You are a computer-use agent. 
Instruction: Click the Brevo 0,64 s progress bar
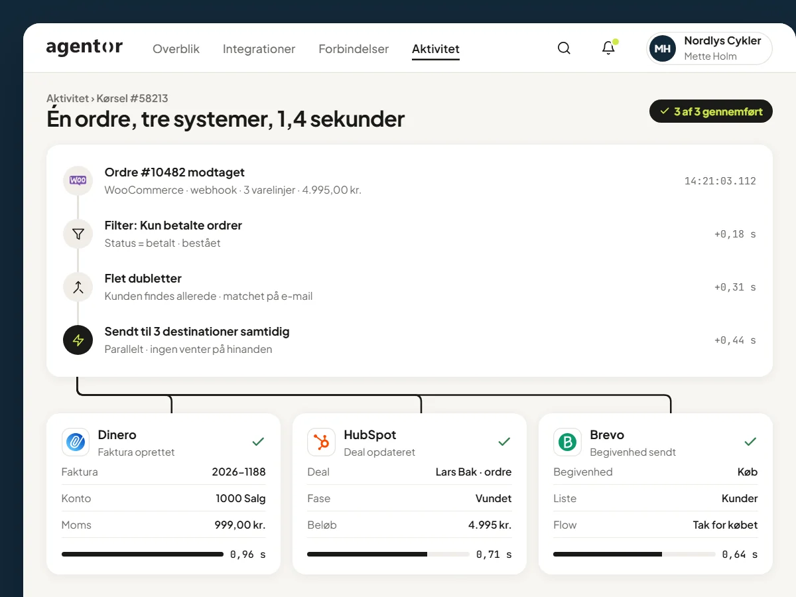click(x=635, y=554)
